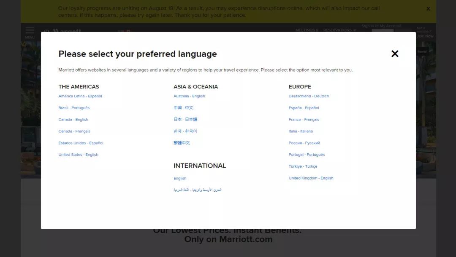The image size is (456, 257).
Task: Select Canada - English
Action: (73, 120)
